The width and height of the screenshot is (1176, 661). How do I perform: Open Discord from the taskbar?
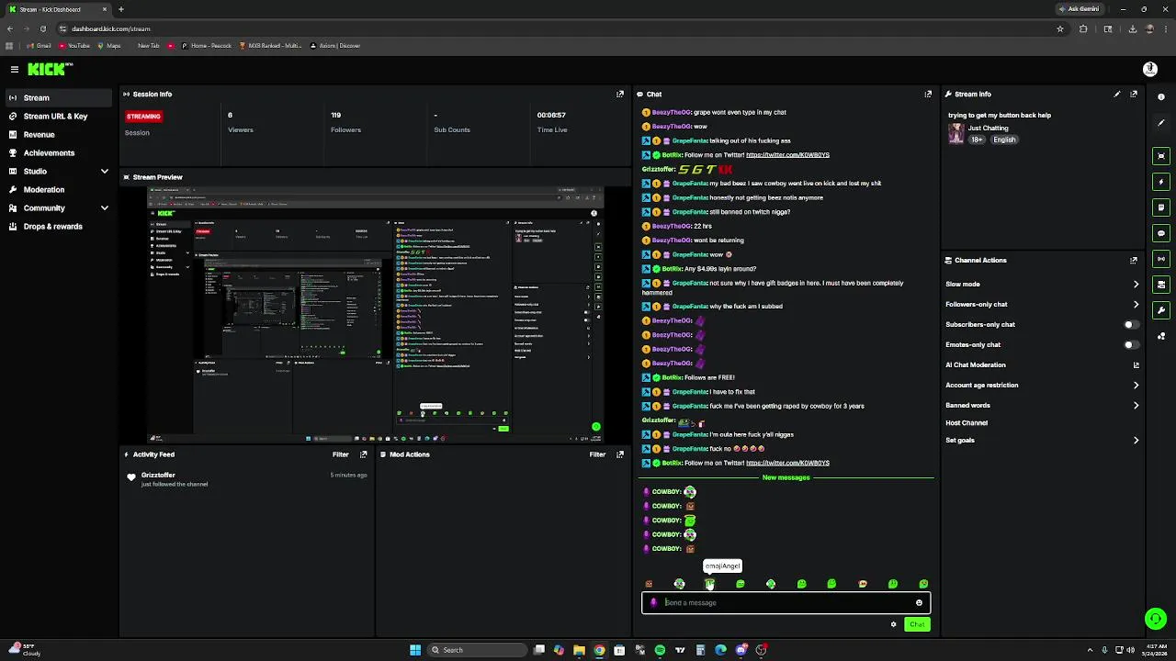[741, 650]
